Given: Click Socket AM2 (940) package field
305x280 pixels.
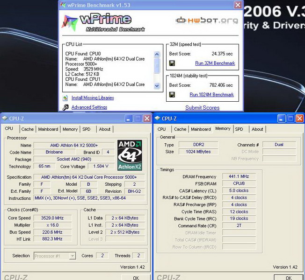Looking at the screenshot, I should pyautogui.click(x=74, y=159).
